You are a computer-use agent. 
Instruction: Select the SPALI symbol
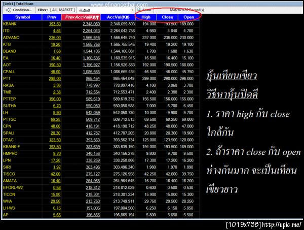pyautogui.click(x=9, y=133)
